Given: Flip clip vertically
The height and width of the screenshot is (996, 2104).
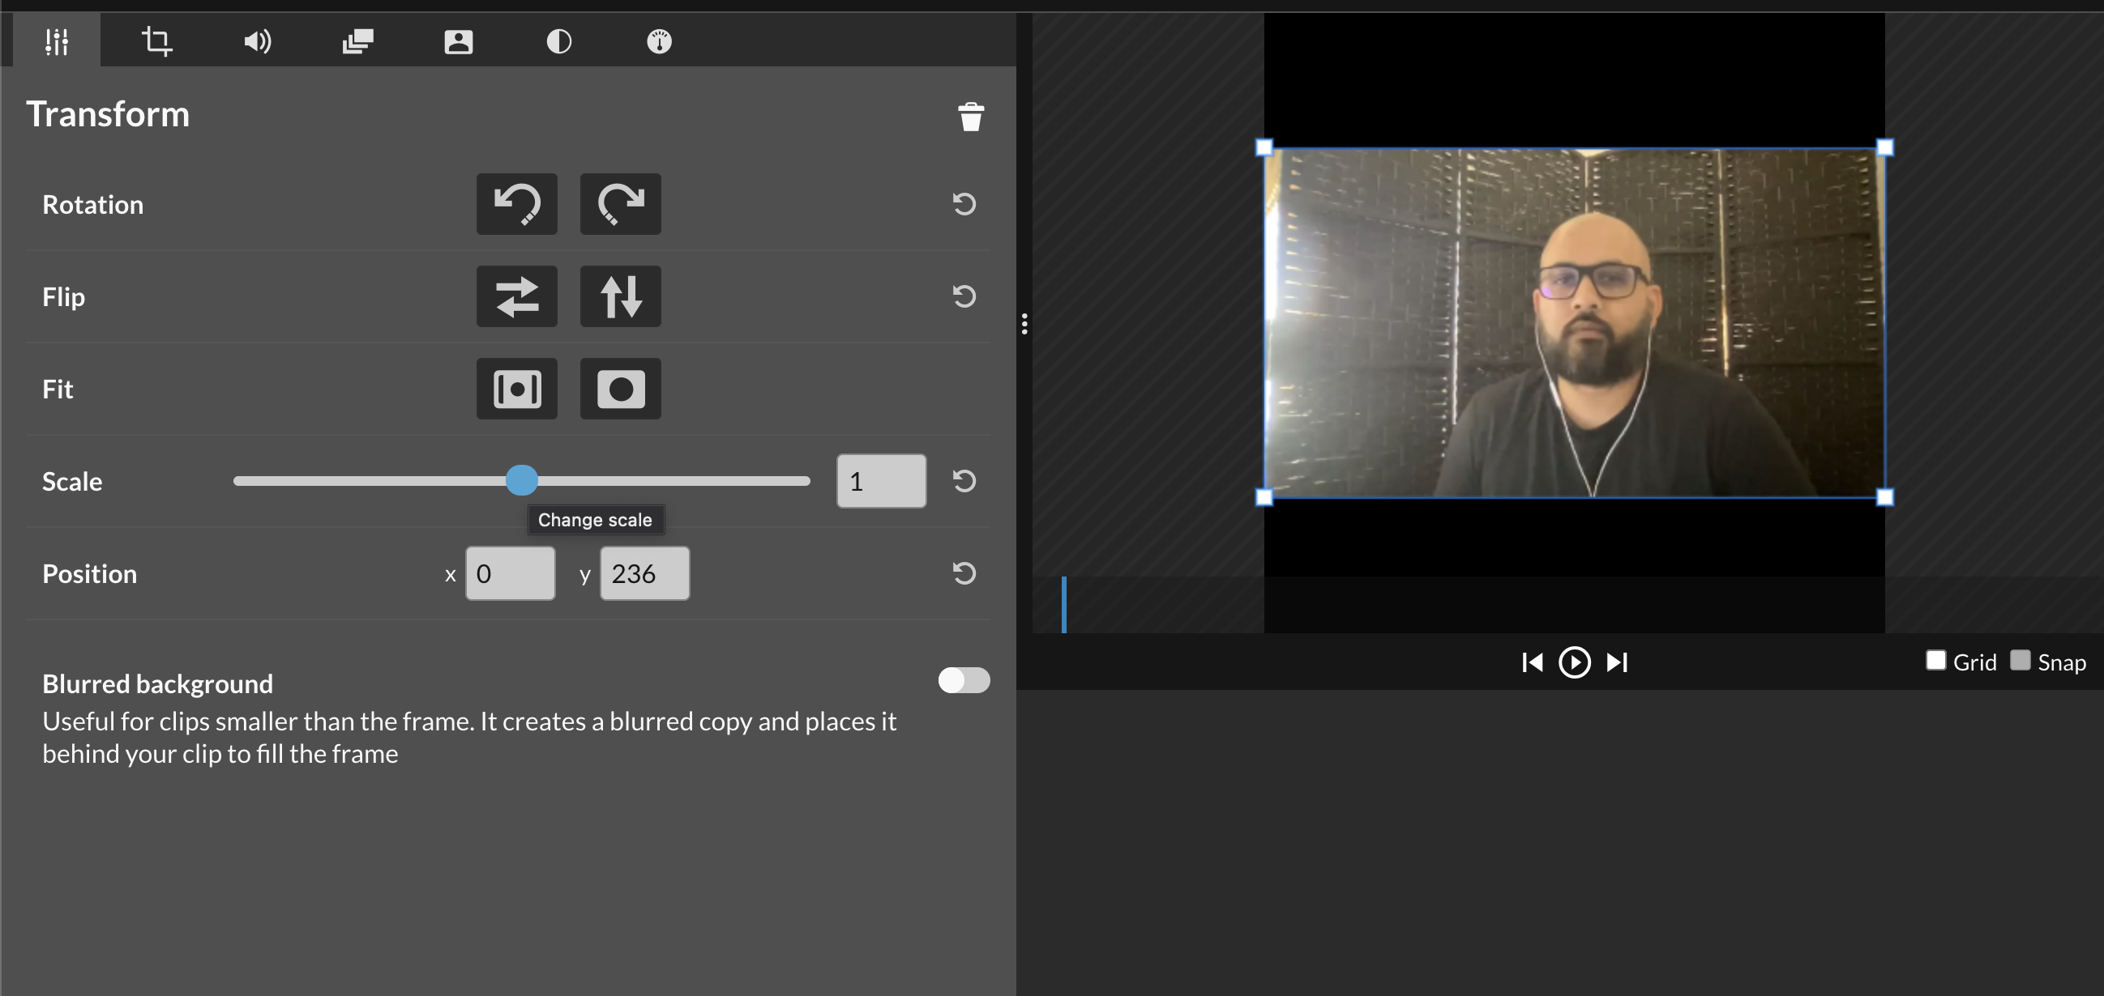Looking at the screenshot, I should coord(621,296).
